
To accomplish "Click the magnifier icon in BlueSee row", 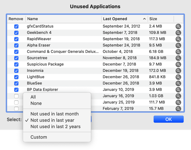I will coord(178,83).
